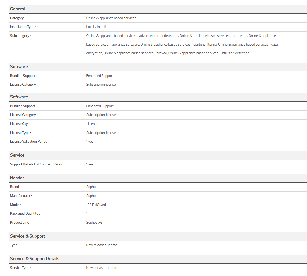Click the Header section heading
307x276 pixels.
tap(17, 178)
